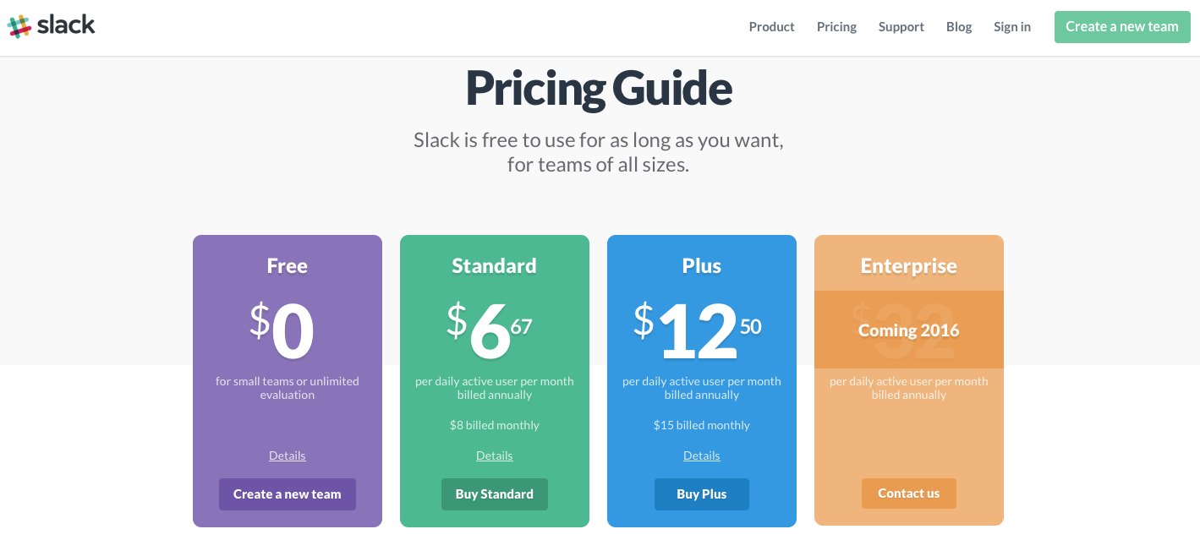Click the Slack logo icon

click(19, 26)
